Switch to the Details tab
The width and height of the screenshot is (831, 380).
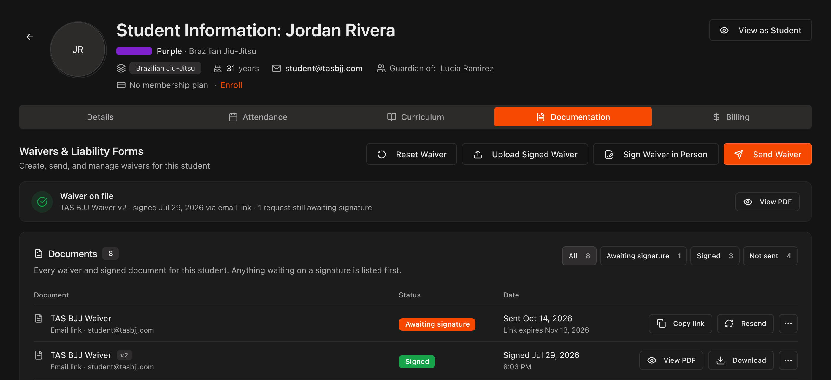click(100, 117)
